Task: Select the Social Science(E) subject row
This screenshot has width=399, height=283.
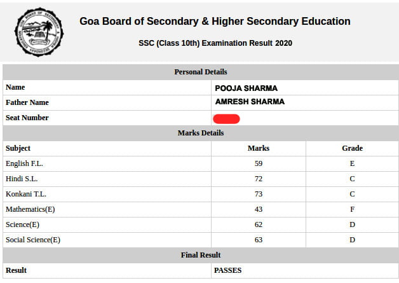Action: tap(33, 240)
